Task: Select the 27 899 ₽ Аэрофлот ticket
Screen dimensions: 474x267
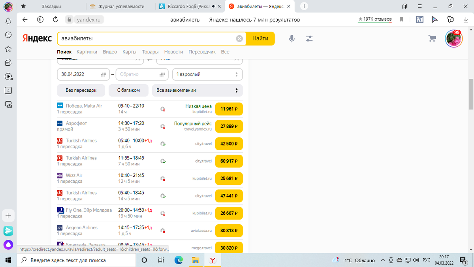Action: [x=229, y=126]
